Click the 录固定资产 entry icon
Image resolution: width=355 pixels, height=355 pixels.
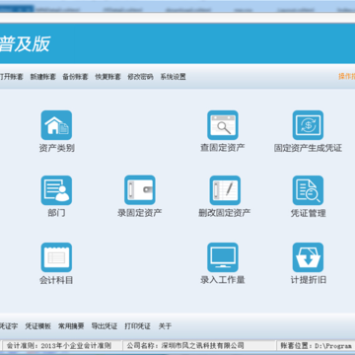pos(140,190)
